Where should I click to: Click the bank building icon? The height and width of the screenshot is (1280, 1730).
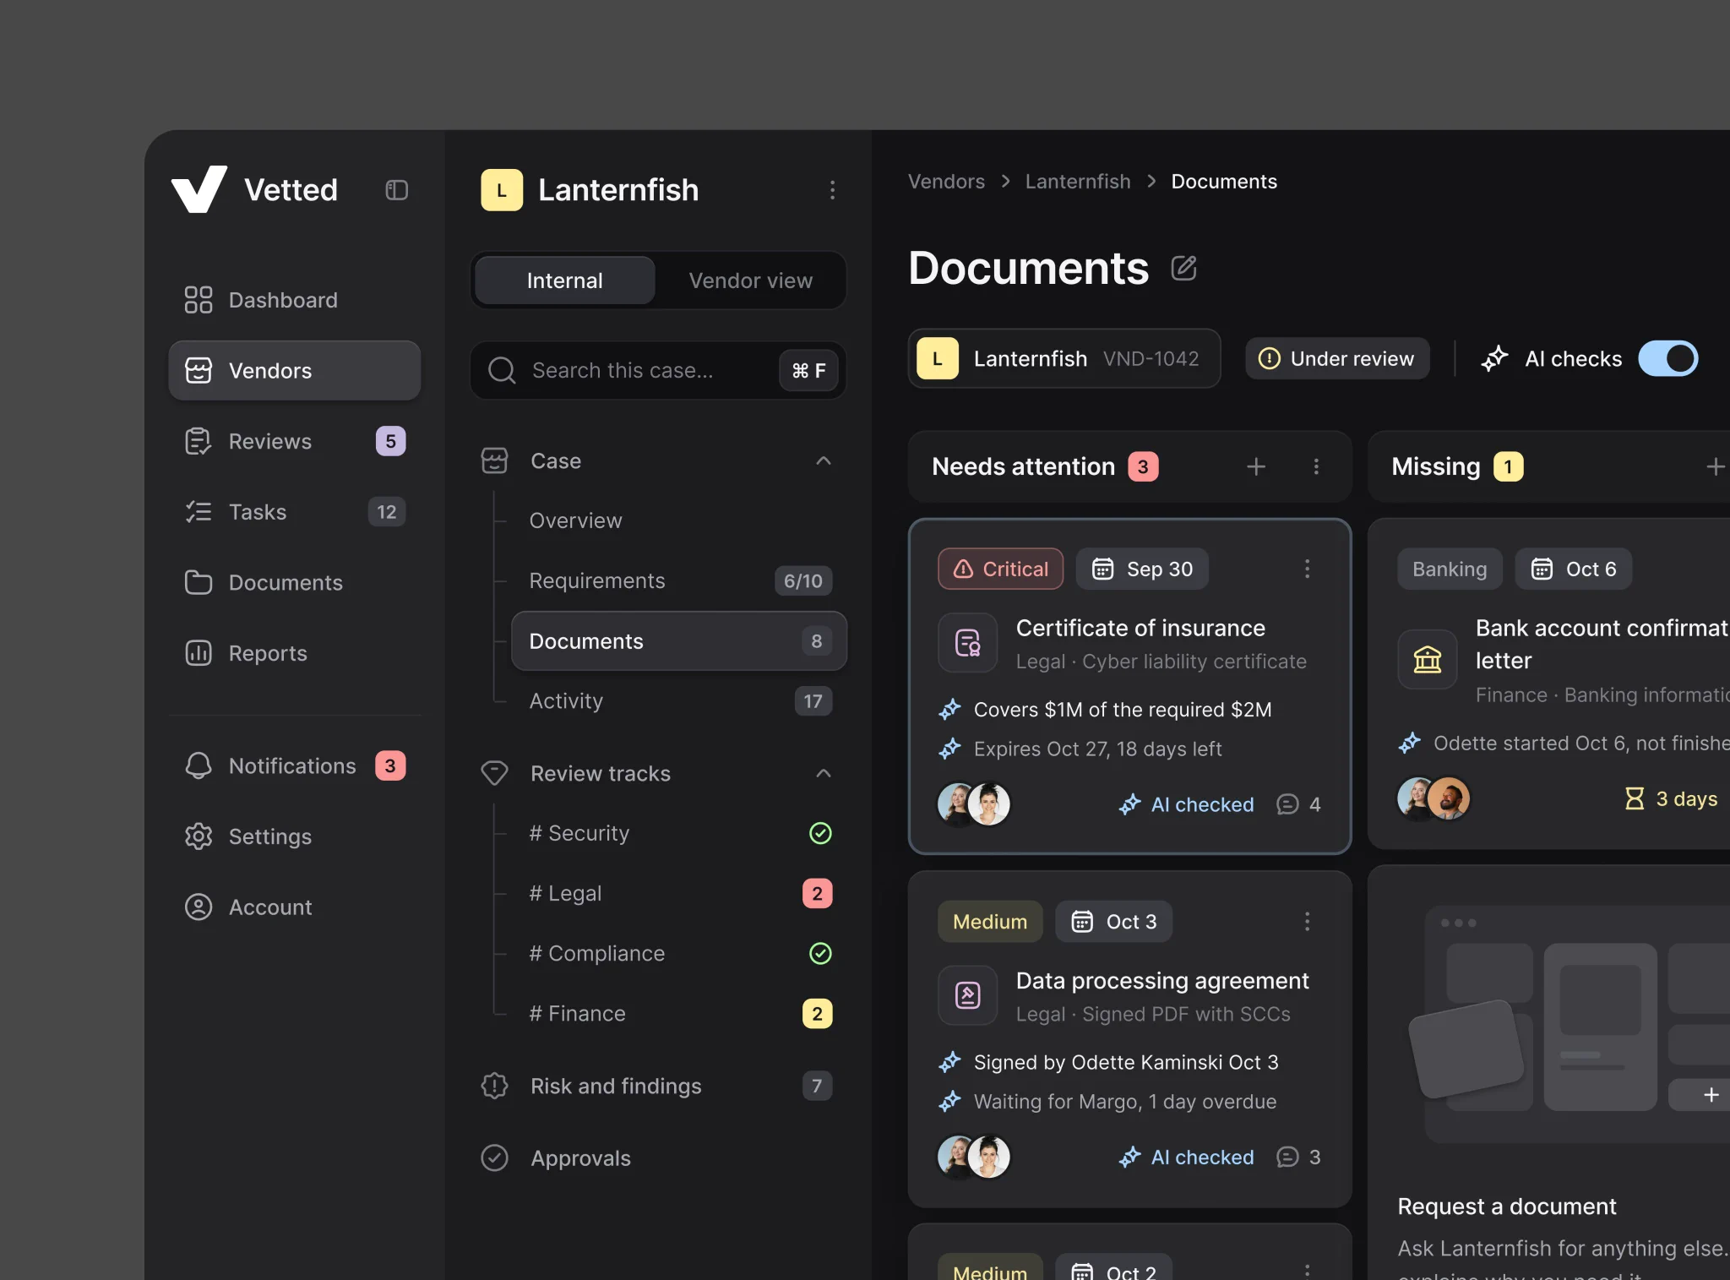click(x=1428, y=659)
